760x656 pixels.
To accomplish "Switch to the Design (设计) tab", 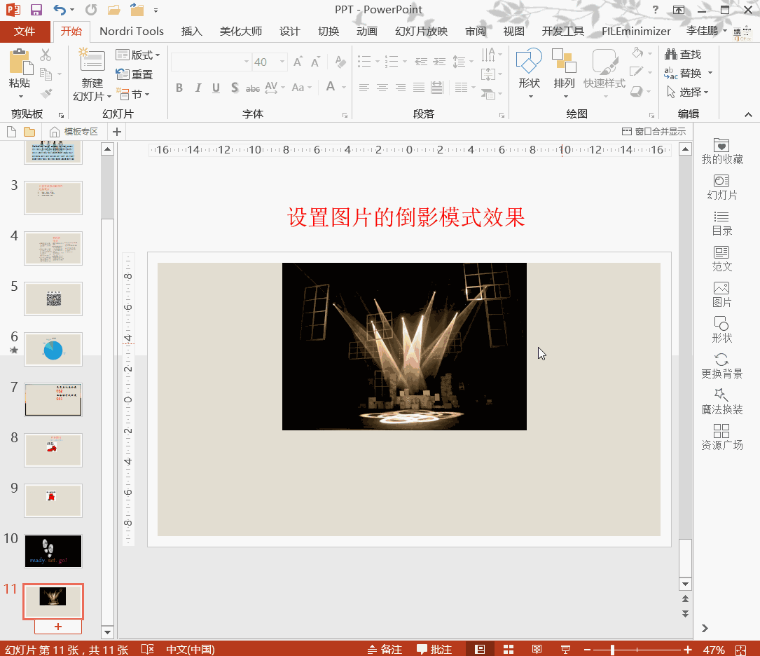I will pyautogui.click(x=290, y=31).
